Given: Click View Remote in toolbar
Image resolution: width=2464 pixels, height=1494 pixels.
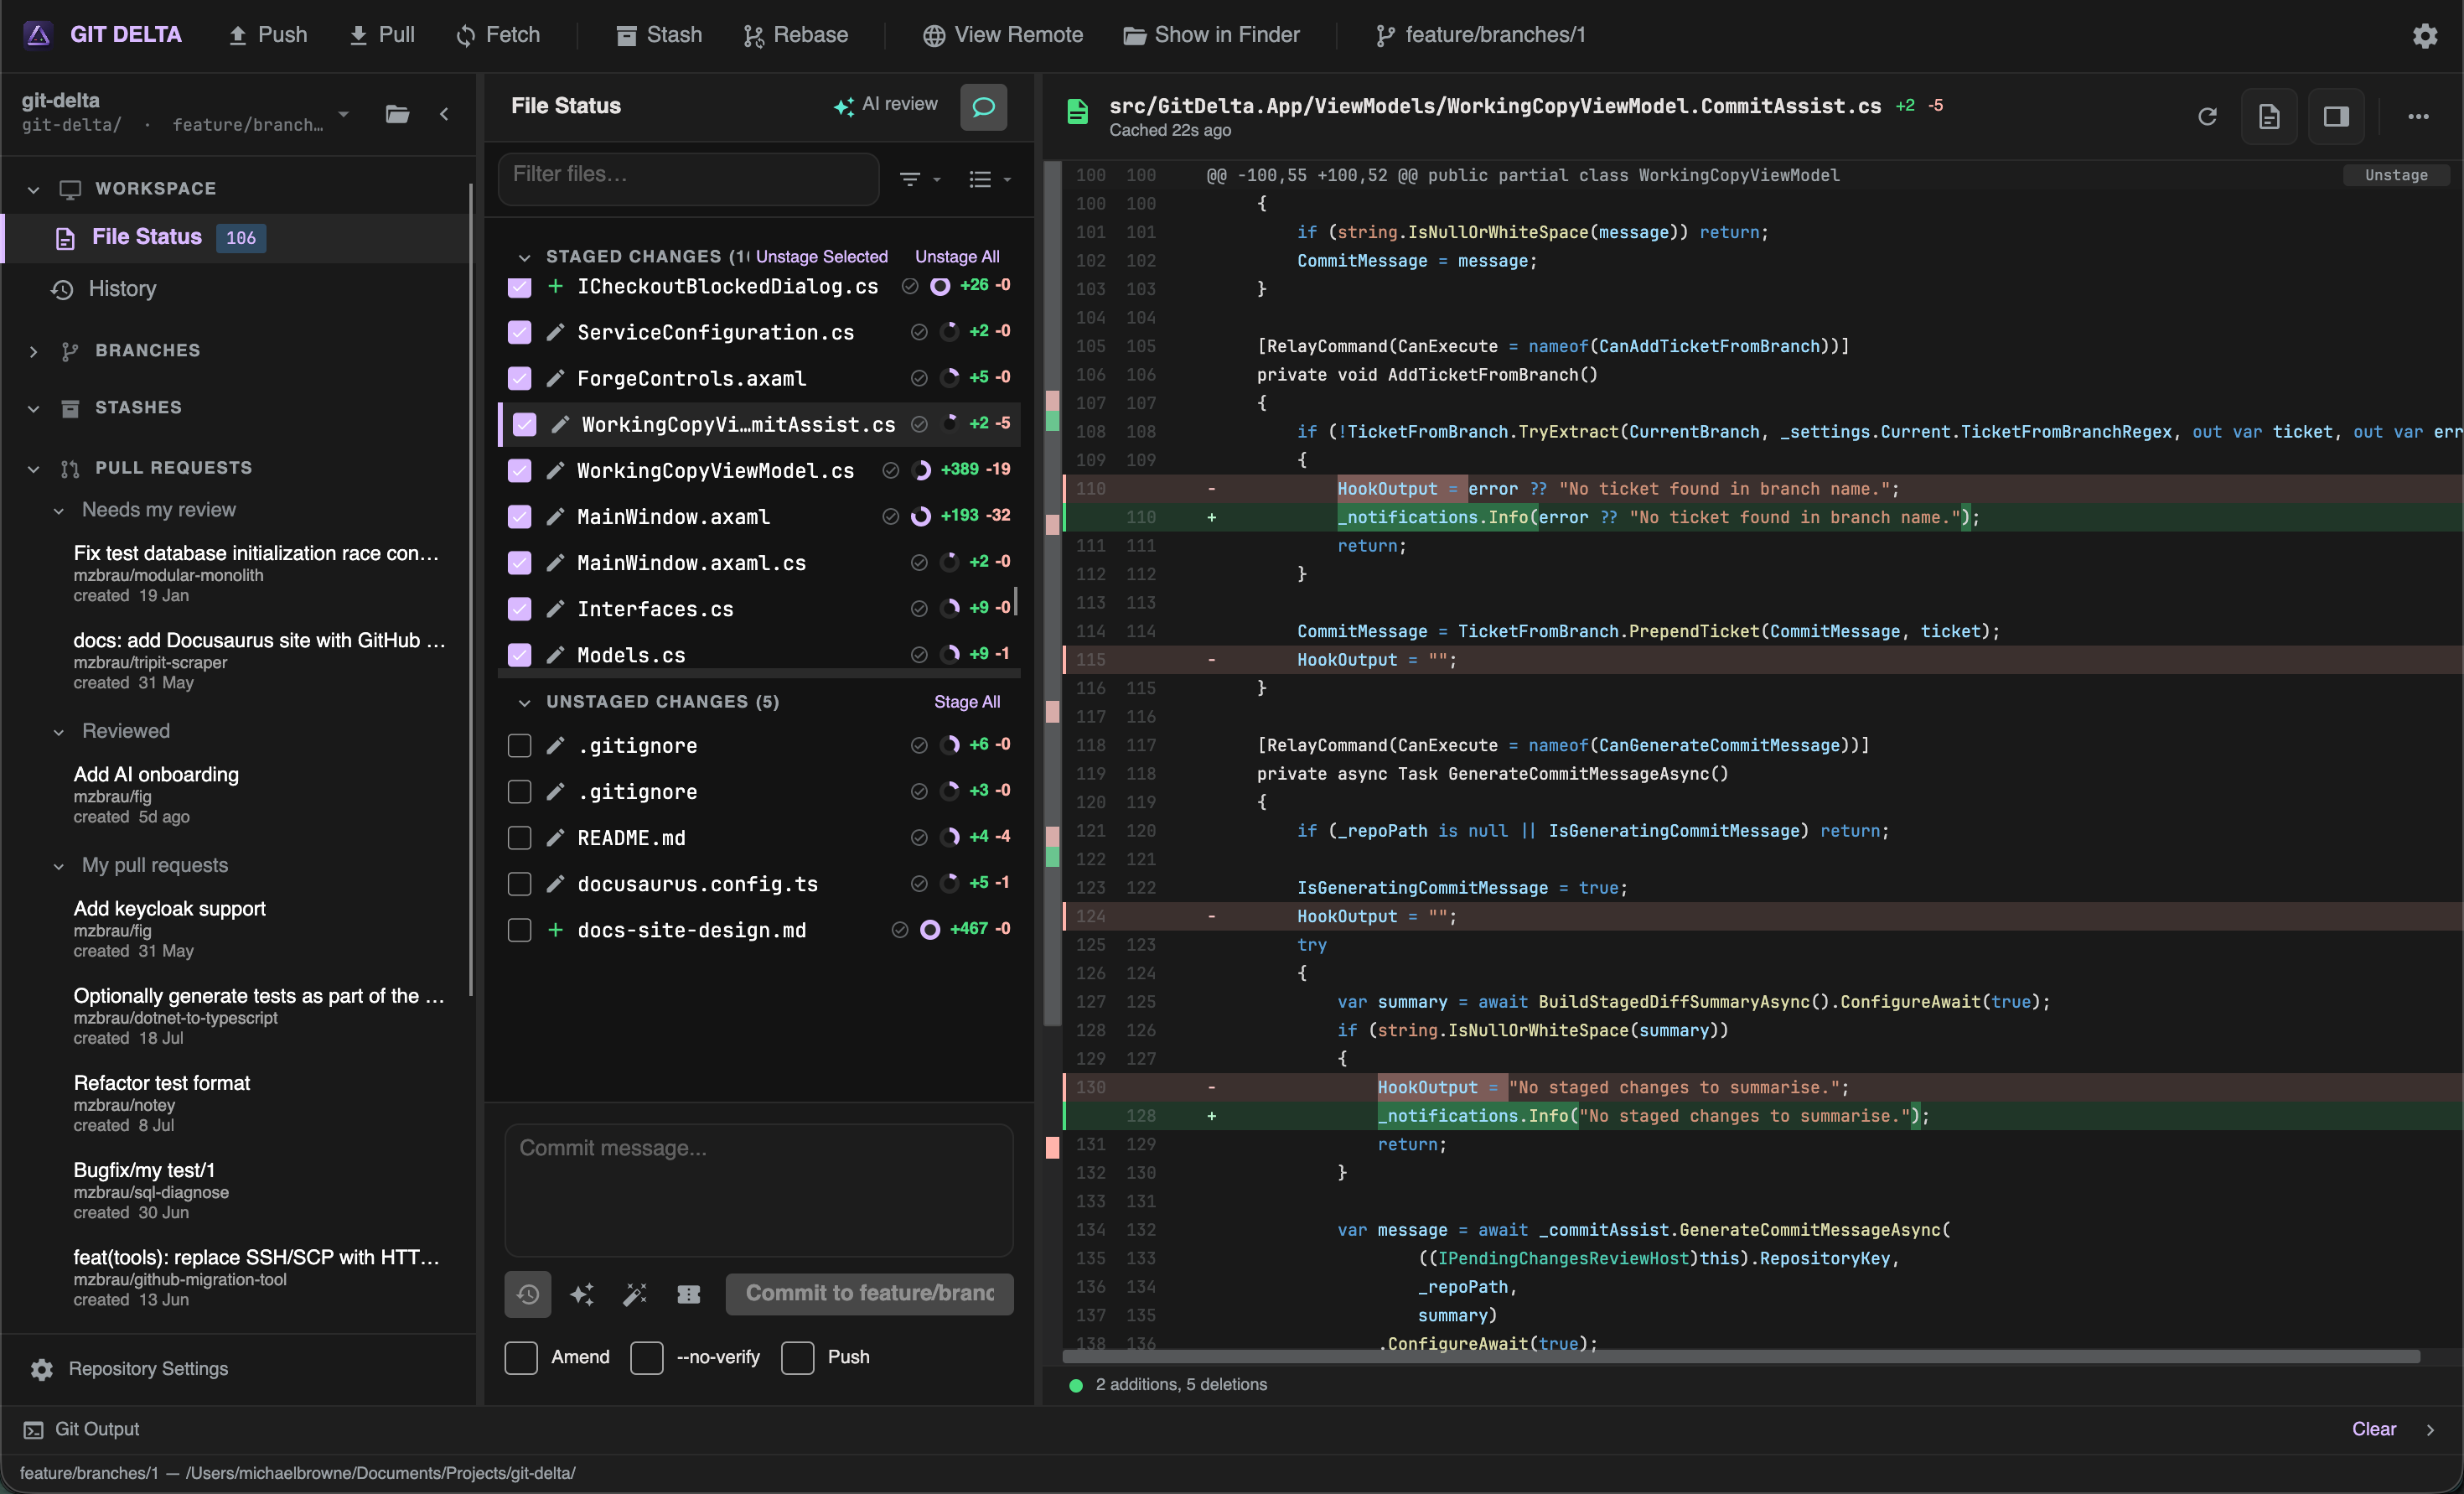Looking at the screenshot, I should [x=1002, y=35].
